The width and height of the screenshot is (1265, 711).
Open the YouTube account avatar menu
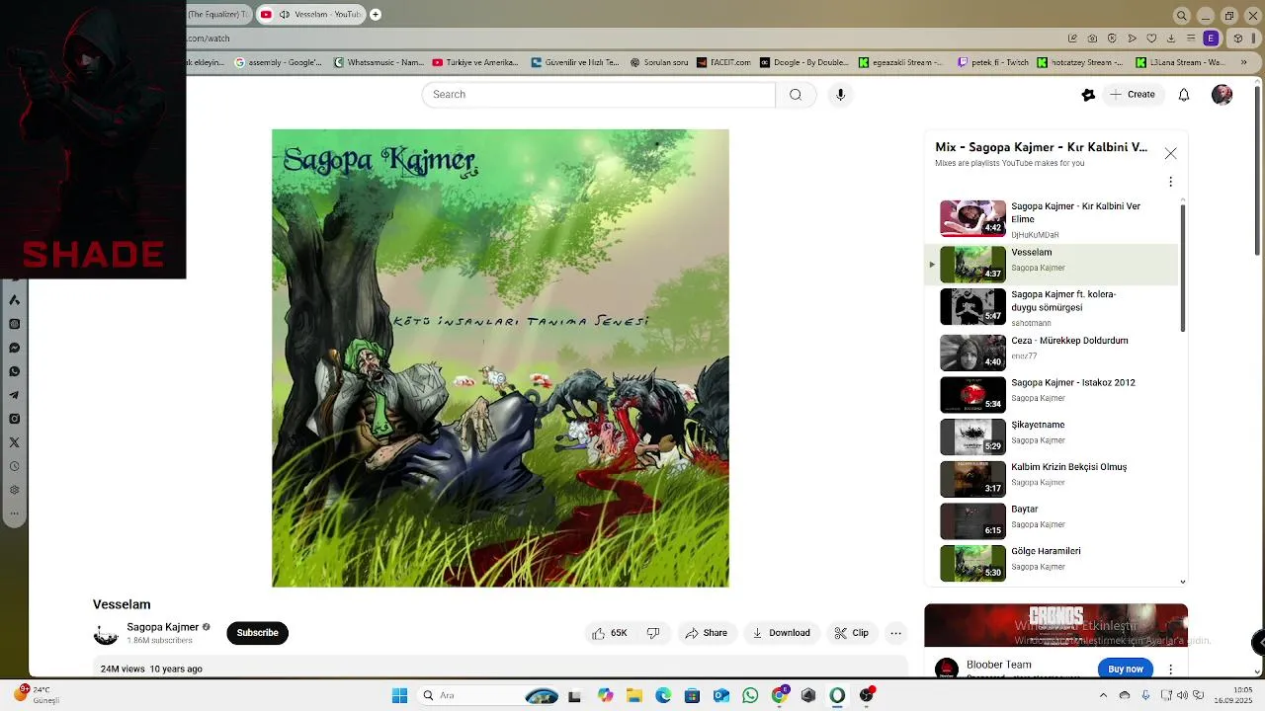[x=1223, y=95]
